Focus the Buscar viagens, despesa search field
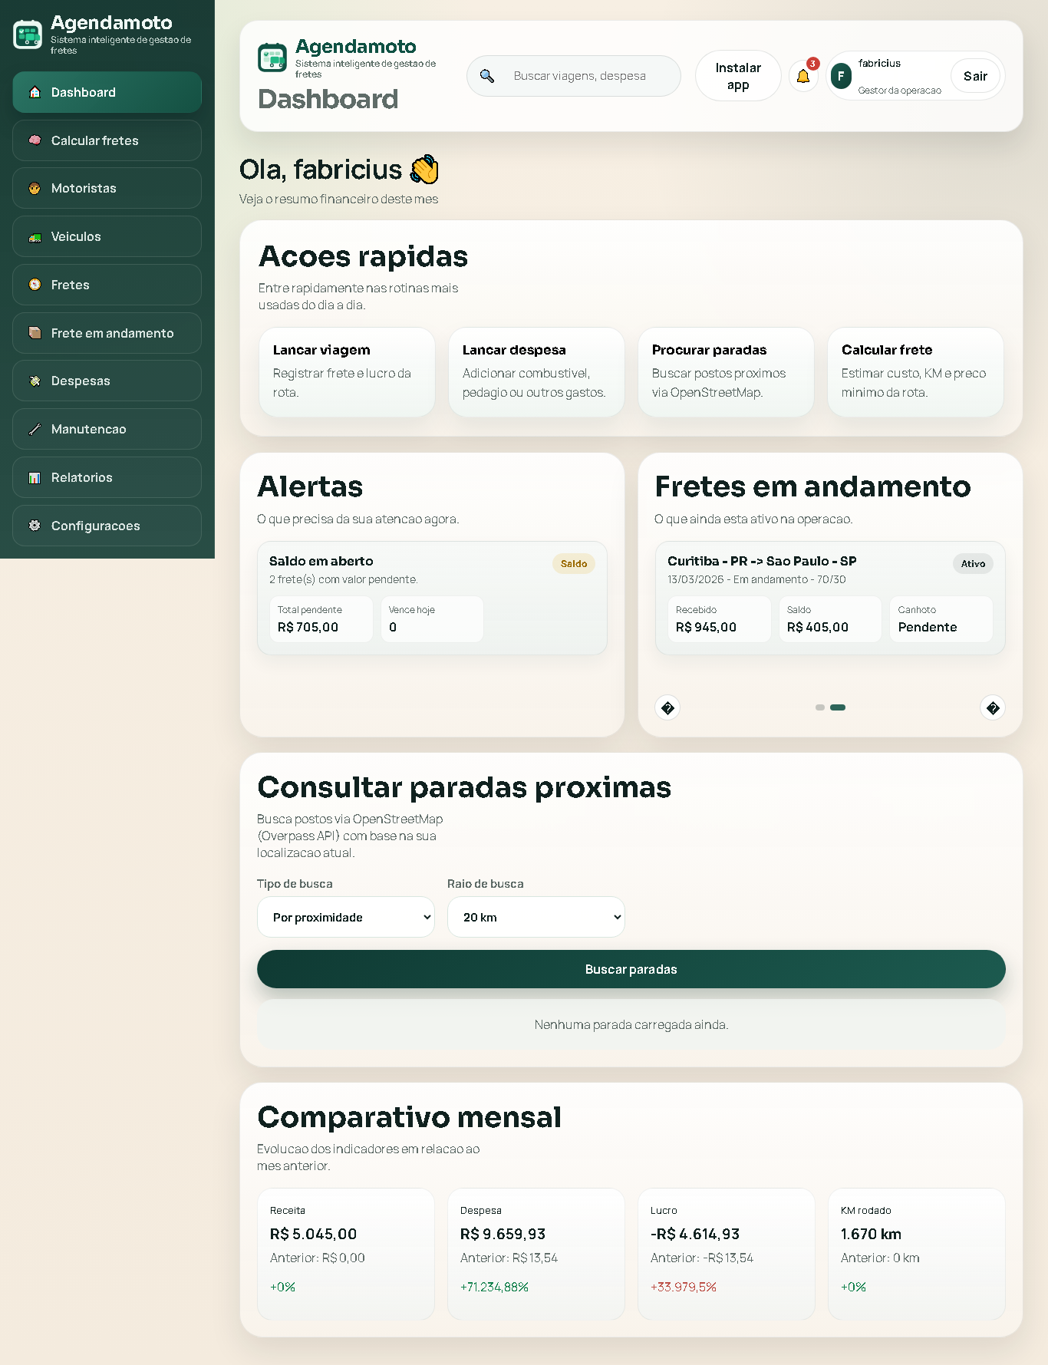This screenshot has height=1365, width=1048. tap(574, 76)
